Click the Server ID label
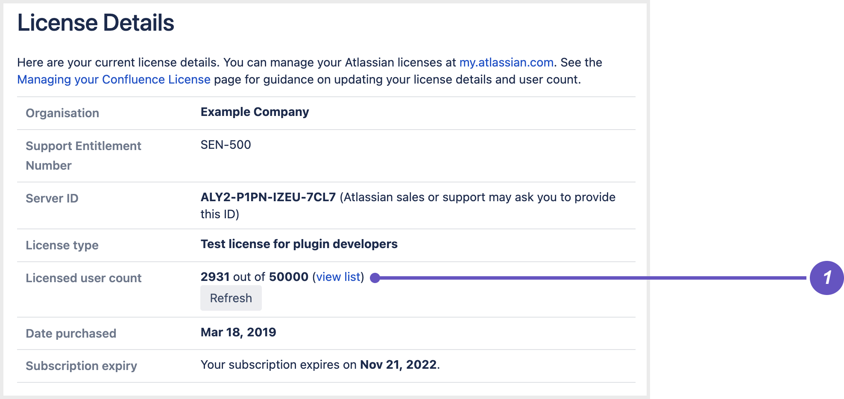The height and width of the screenshot is (399, 844). (x=52, y=198)
